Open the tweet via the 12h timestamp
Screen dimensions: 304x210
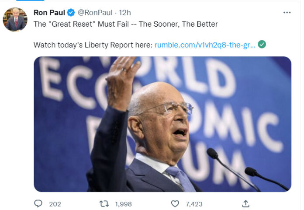click(x=124, y=13)
